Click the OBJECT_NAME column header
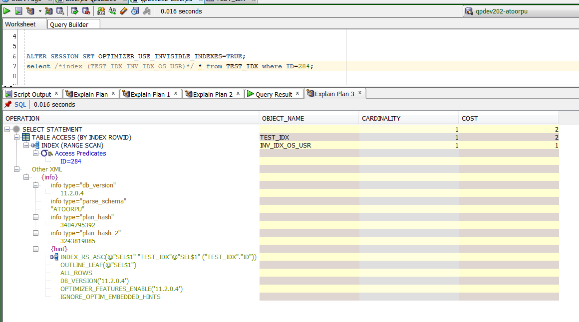 point(309,119)
